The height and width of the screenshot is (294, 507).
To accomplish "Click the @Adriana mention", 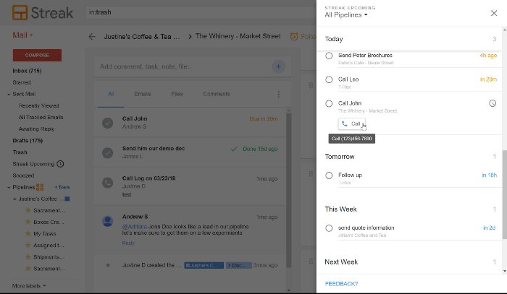I will pos(134,227).
